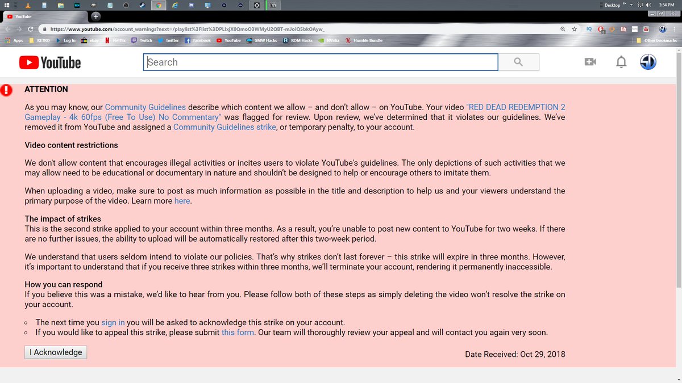View site security lock info
Viewport: 682px width, 383px height.
click(x=44, y=29)
